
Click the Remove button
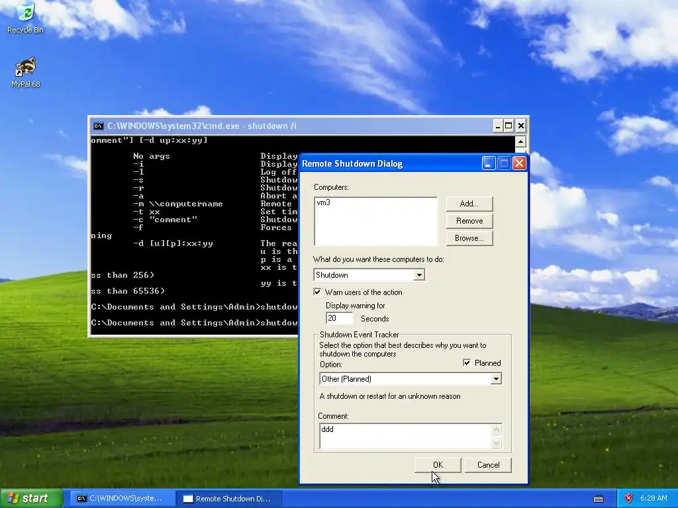pos(469,221)
